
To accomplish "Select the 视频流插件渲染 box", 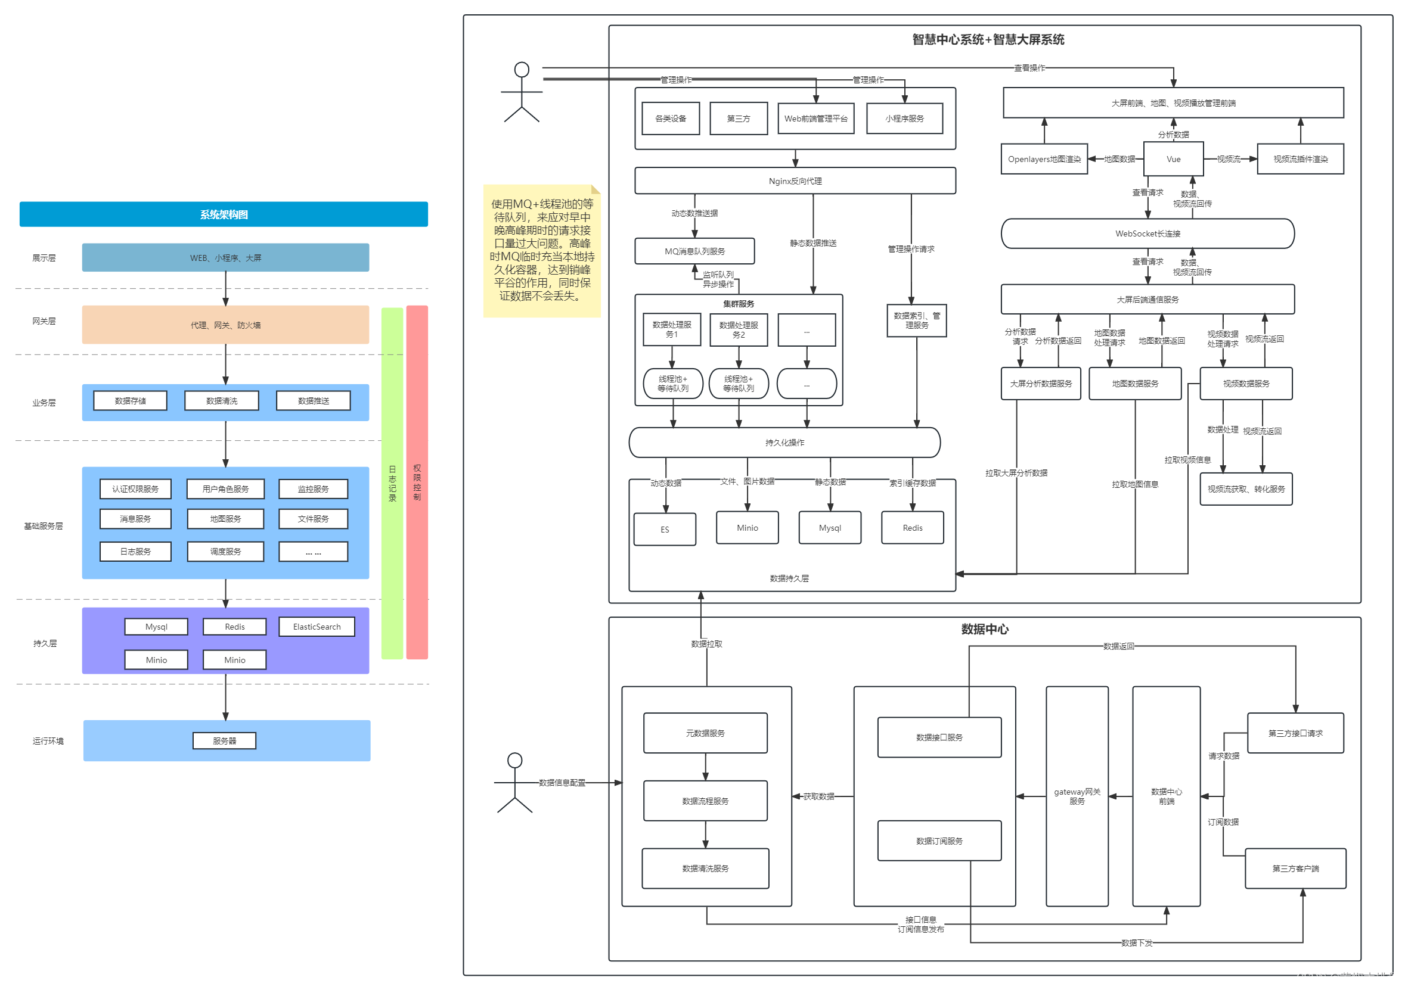I will click(1300, 159).
